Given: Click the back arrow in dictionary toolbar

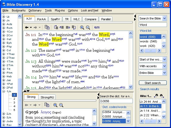Looking at the screenshot, I should point(26,105).
